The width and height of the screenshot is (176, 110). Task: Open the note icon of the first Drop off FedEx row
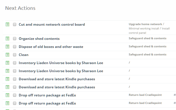point(8,95)
